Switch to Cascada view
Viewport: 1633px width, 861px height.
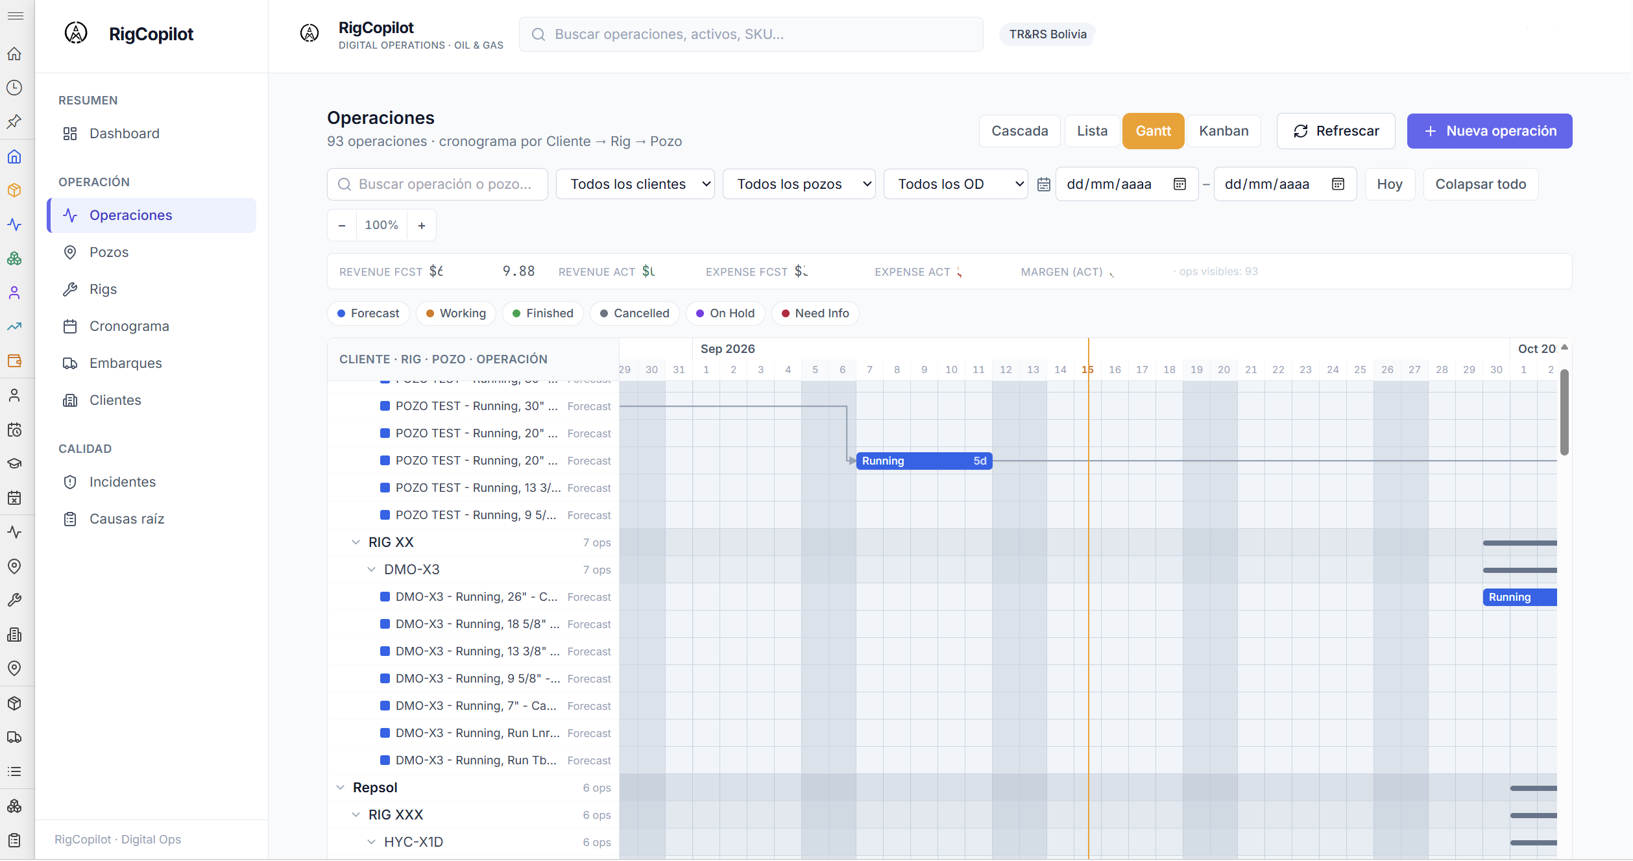click(1019, 131)
